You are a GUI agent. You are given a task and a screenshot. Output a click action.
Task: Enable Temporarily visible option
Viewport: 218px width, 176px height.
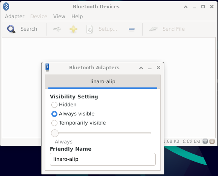click(79, 123)
